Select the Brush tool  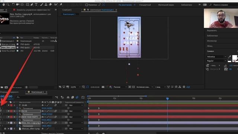pyautogui.click(x=42, y=5)
